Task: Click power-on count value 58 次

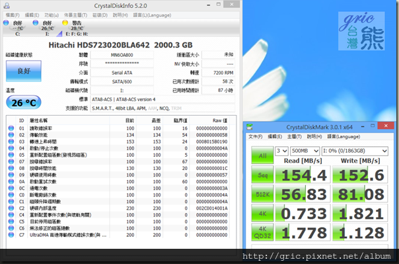Action: (219, 81)
